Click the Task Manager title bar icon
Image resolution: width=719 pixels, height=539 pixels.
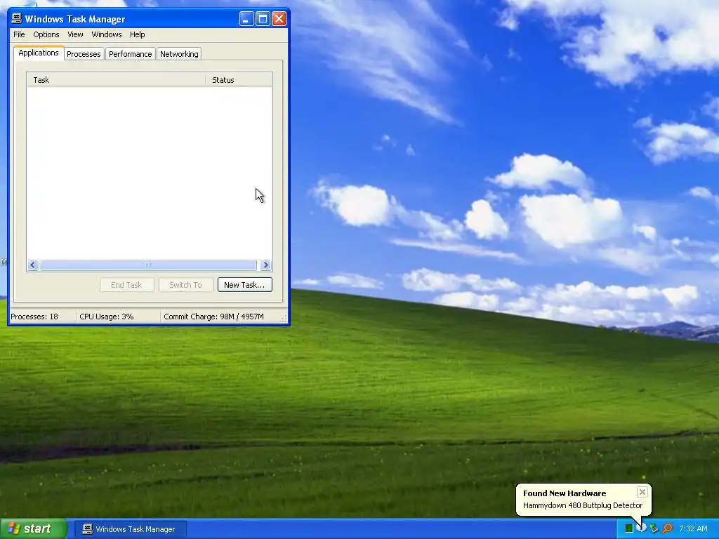coord(17,19)
